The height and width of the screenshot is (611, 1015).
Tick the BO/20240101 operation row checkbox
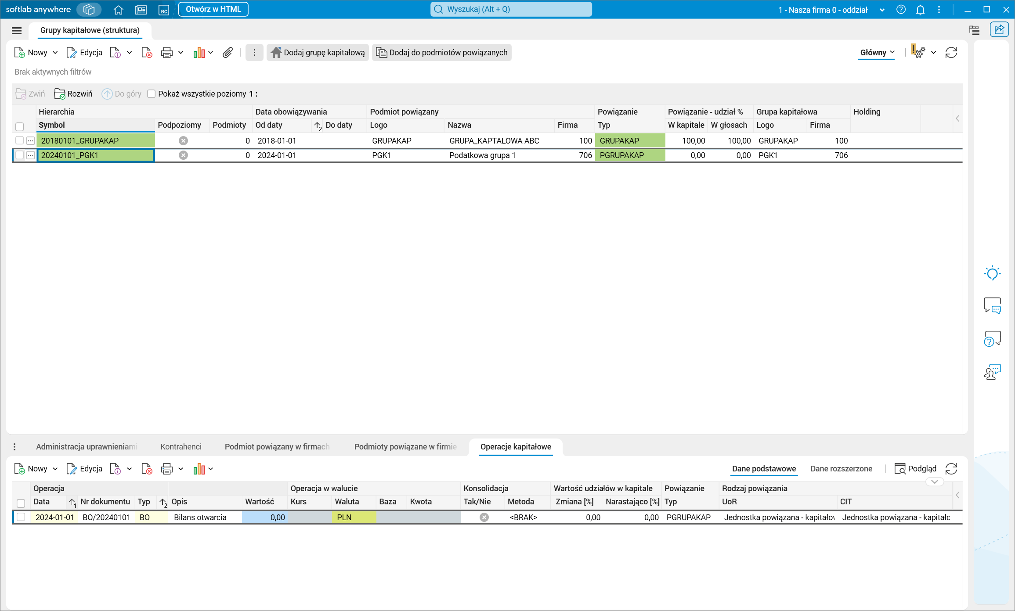point(21,517)
